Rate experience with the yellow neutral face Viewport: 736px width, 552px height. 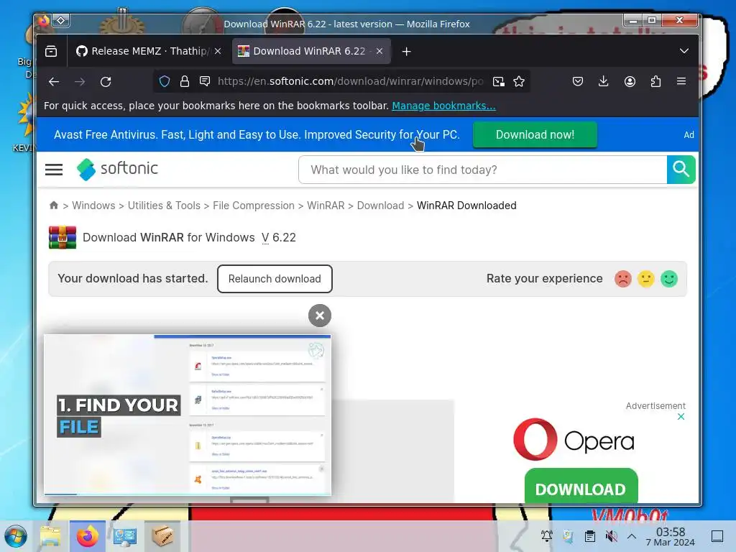pyautogui.click(x=646, y=279)
